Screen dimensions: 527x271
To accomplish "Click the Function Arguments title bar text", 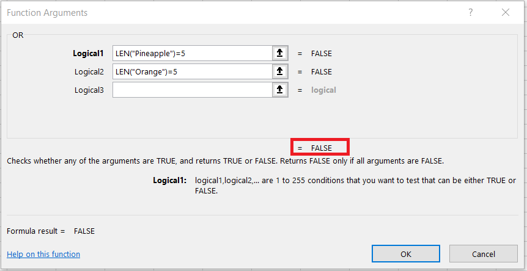I will click(x=47, y=13).
